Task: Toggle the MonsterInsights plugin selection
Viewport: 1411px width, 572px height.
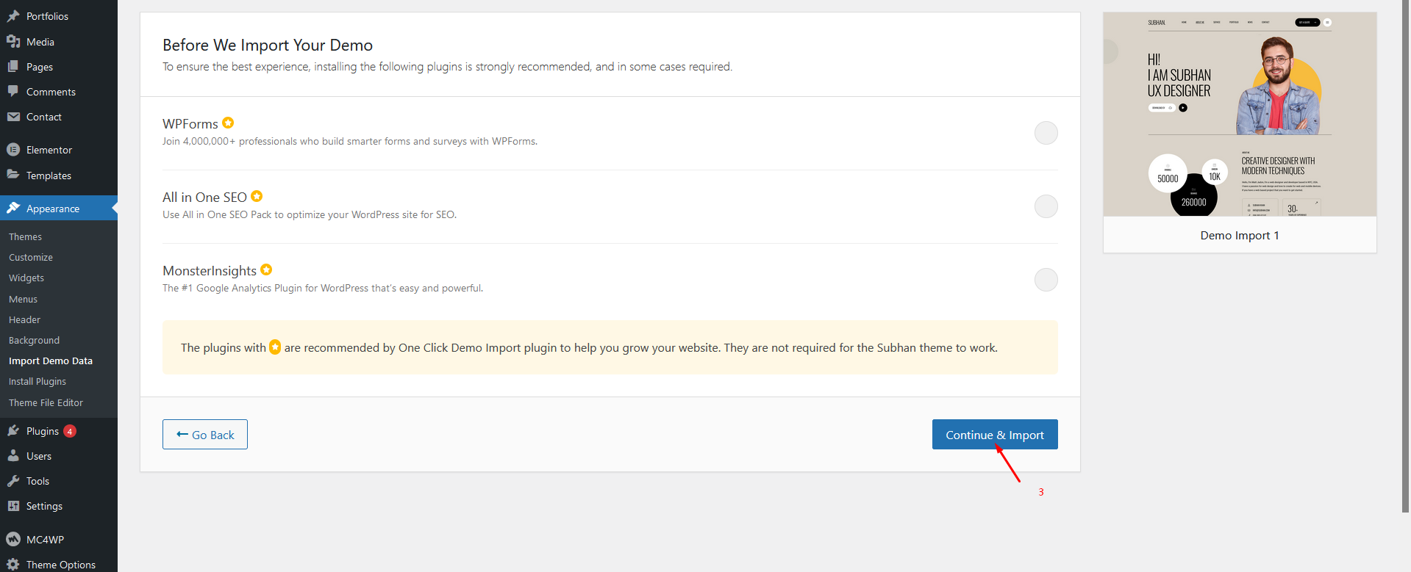Action: [1046, 280]
